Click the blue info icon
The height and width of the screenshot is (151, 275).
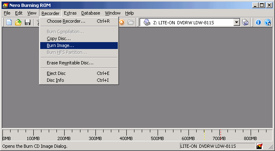point(258,22)
